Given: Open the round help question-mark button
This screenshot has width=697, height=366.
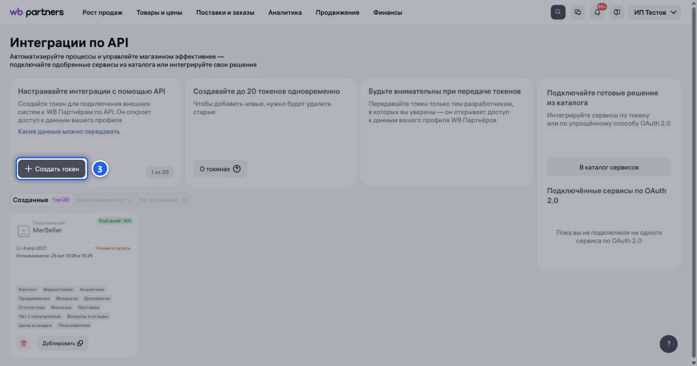Looking at the screenshot, I should coord(668,343).
